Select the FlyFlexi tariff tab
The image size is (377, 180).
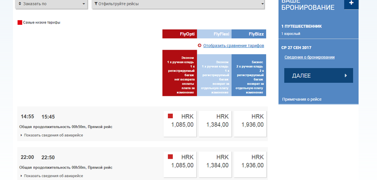pyautogui.click(x=214, y=34)
